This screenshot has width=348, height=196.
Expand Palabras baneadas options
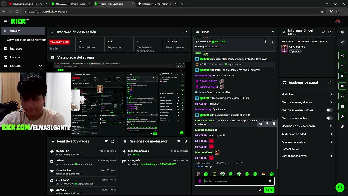pyautogui.click(x=331, y=142)
